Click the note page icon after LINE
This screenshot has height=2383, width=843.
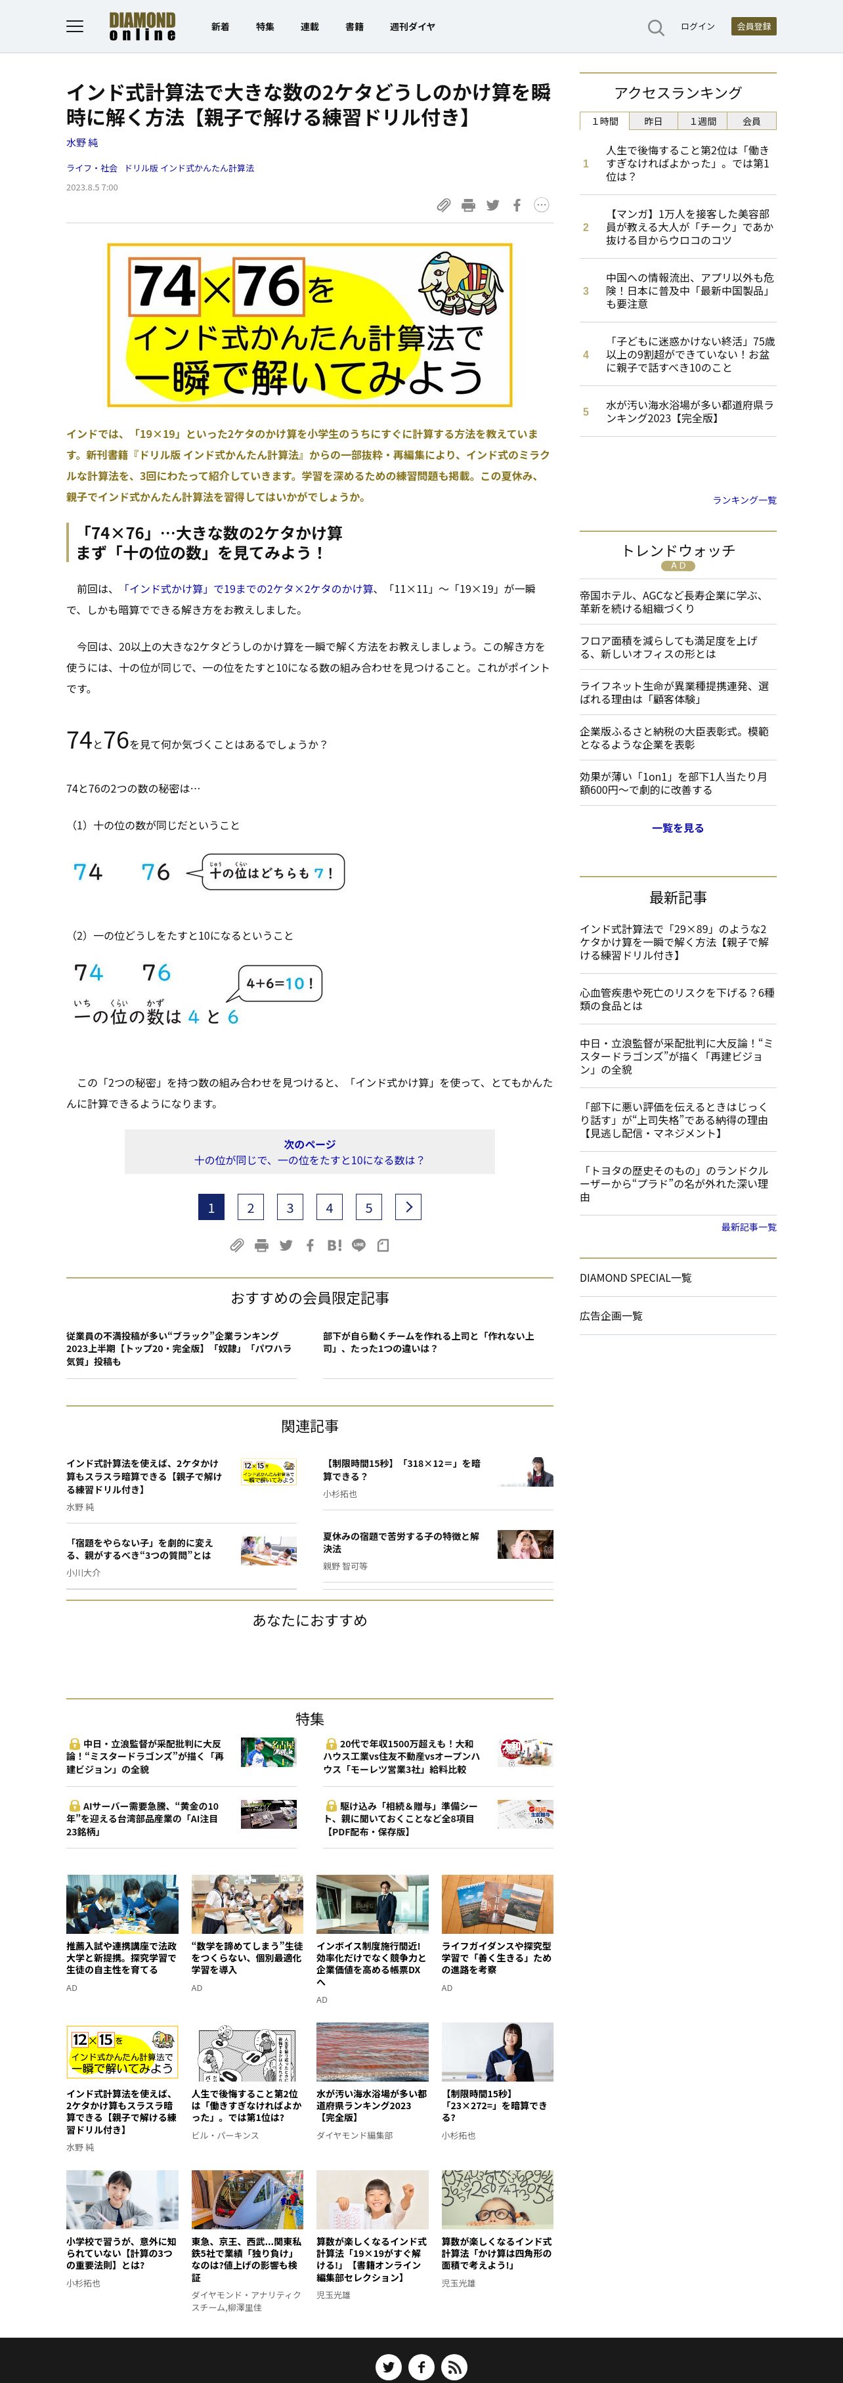tap(383, 1245)
